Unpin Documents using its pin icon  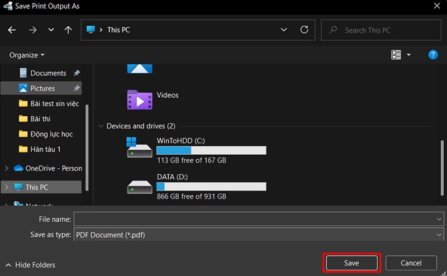pos(77,73)
